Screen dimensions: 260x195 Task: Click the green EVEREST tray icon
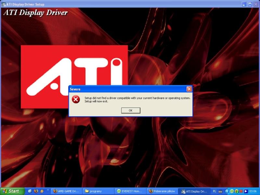(232, 191)
